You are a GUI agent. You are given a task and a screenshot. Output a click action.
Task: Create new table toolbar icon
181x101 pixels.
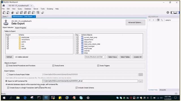pyautogui.click(x=21, y=12)
